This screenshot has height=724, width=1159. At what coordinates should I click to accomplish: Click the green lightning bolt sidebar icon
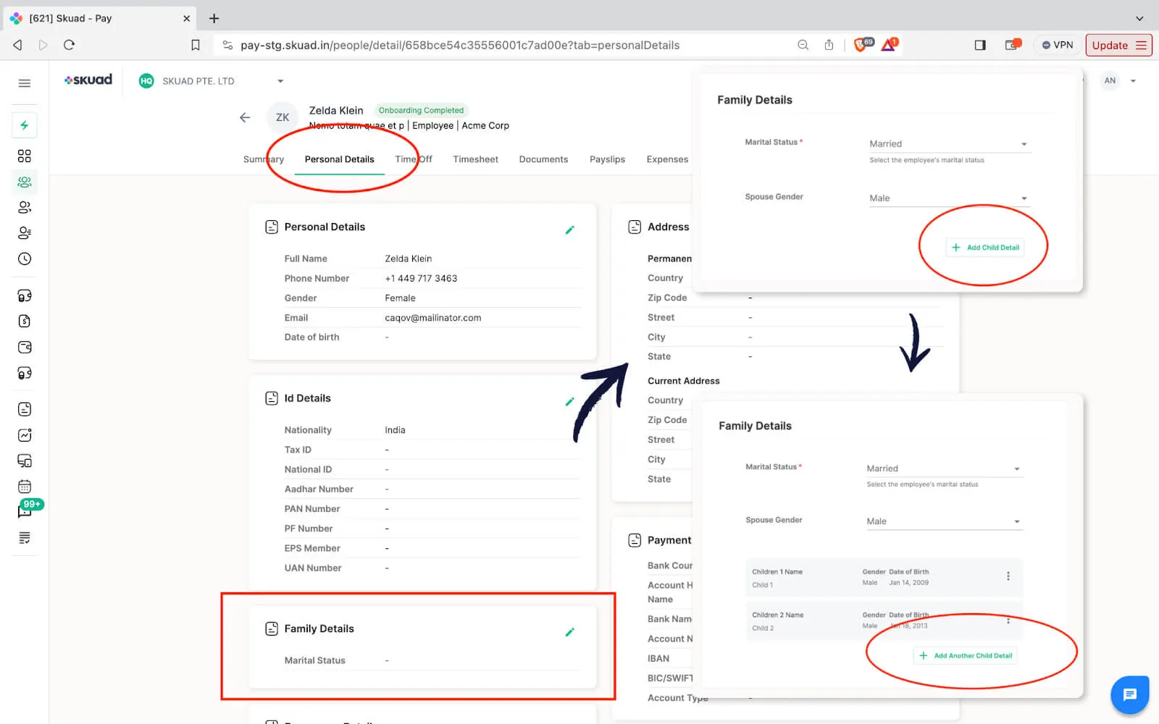click(x=25, y=125)
